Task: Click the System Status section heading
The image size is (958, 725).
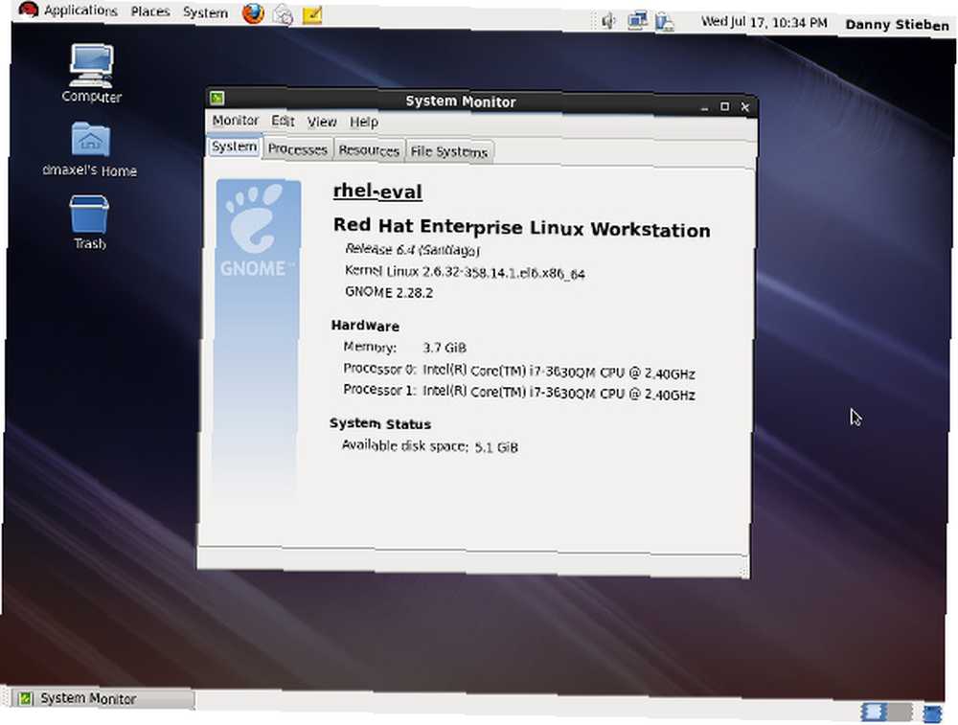Action: point(380,423)
